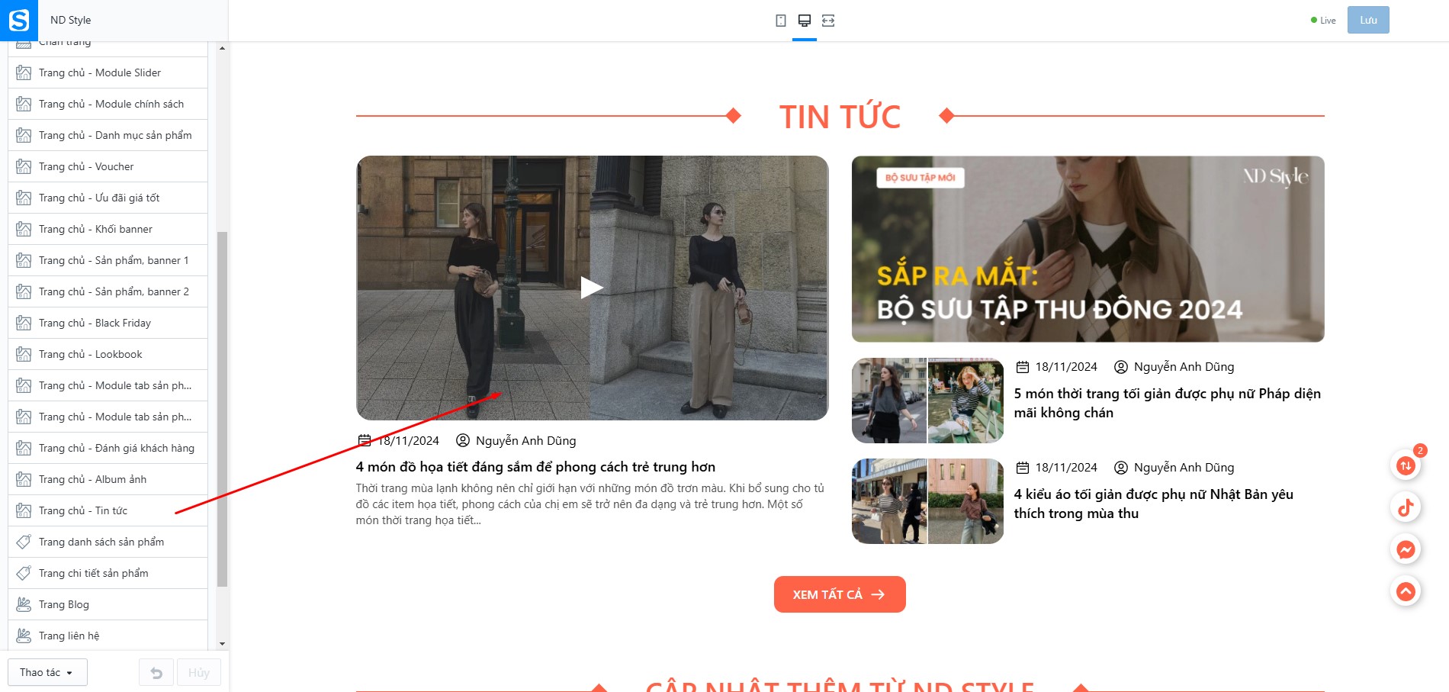
Task: Open Trang chủ - Tin tức section
Action: (108, 510)
